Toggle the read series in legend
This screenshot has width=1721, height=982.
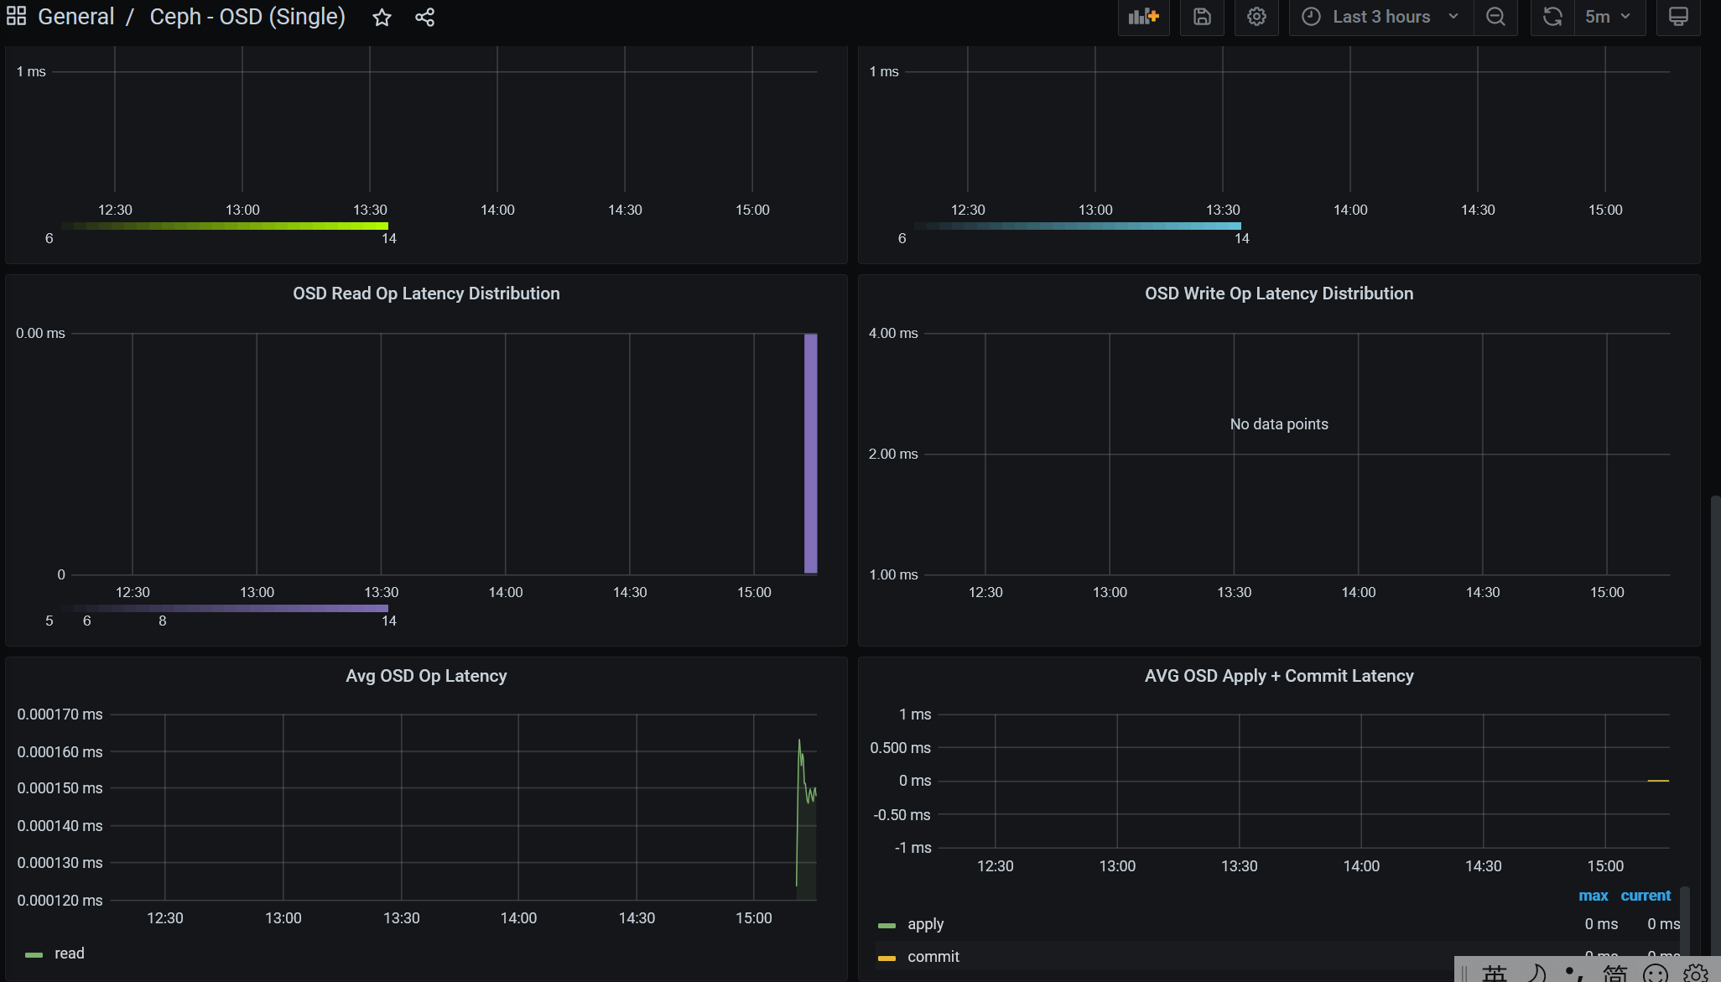[x=69, y=953]
